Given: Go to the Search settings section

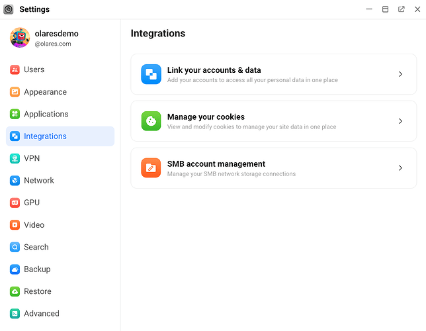Looking at the screenshot, I should tap(36, 247).
